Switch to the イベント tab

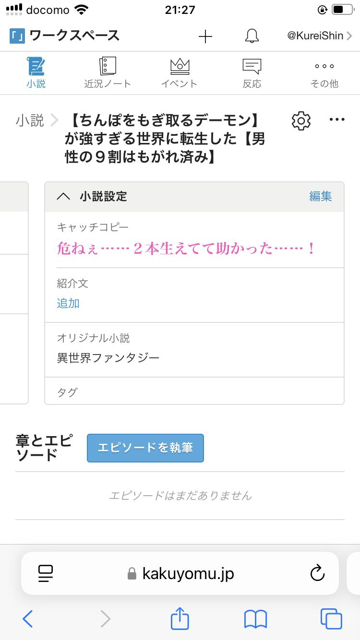(x=180, y=73)
